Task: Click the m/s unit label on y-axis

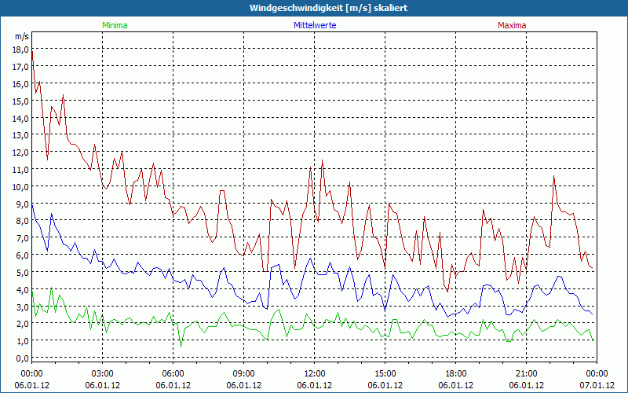Action: click(x=22, y=36)
